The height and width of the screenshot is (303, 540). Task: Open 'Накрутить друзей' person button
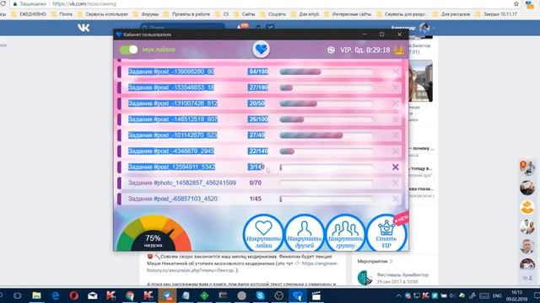[305, 234]
